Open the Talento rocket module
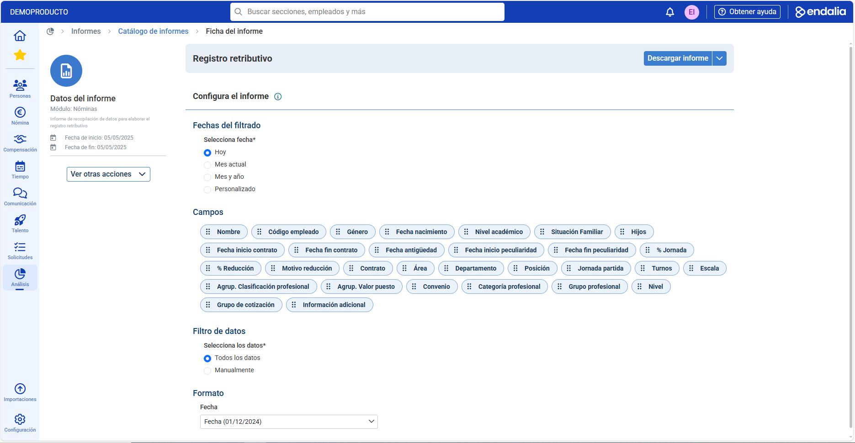This screenshot has height=443, width=855. tap(20, 224)
